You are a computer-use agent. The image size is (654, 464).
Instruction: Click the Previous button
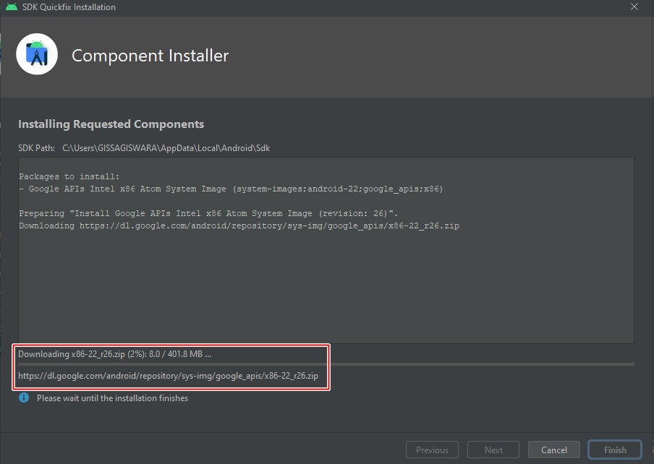pyautogui.click(x=432, y=449)
